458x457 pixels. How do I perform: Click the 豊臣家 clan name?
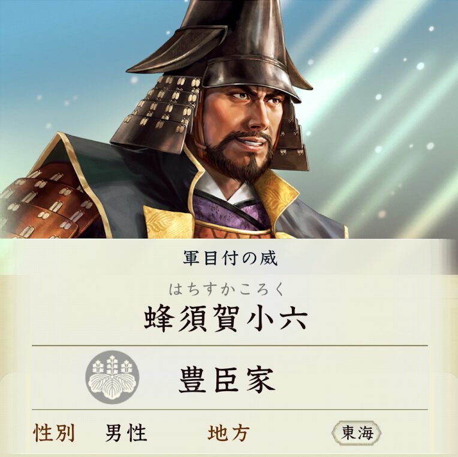(x=227, y=380)
